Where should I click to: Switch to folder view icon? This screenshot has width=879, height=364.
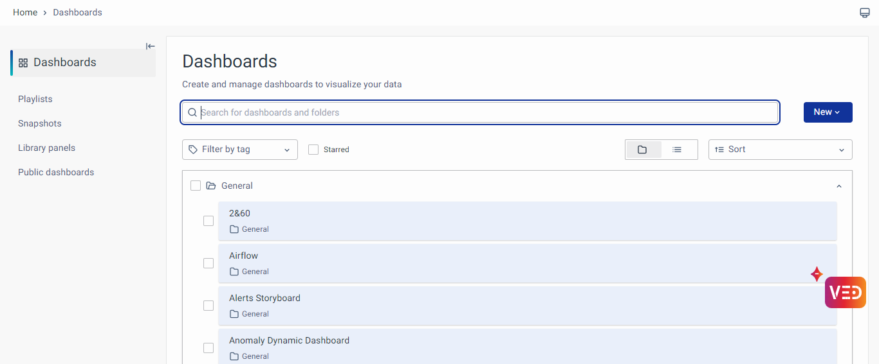click(x=642, y=150)
